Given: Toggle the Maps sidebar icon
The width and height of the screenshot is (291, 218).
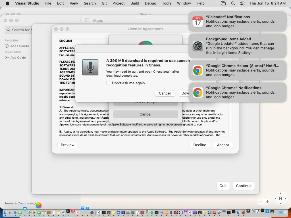Looking at the screenshot, I should pos(87,20).
